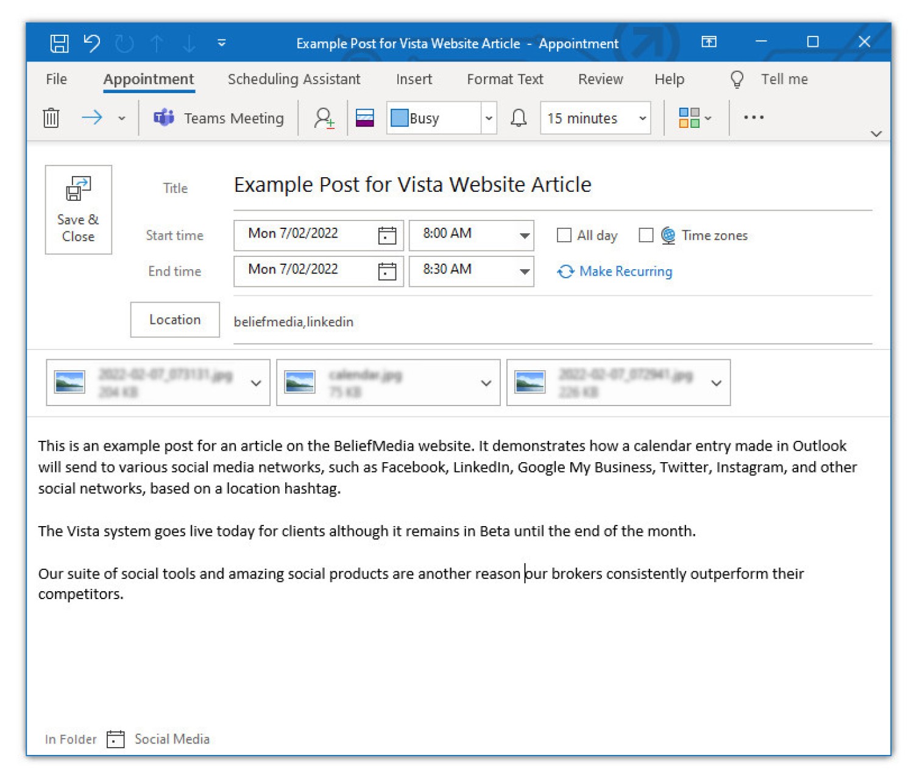
Task: Expand the 8:00 AM start time dropdown
Action: pos(524,236)
